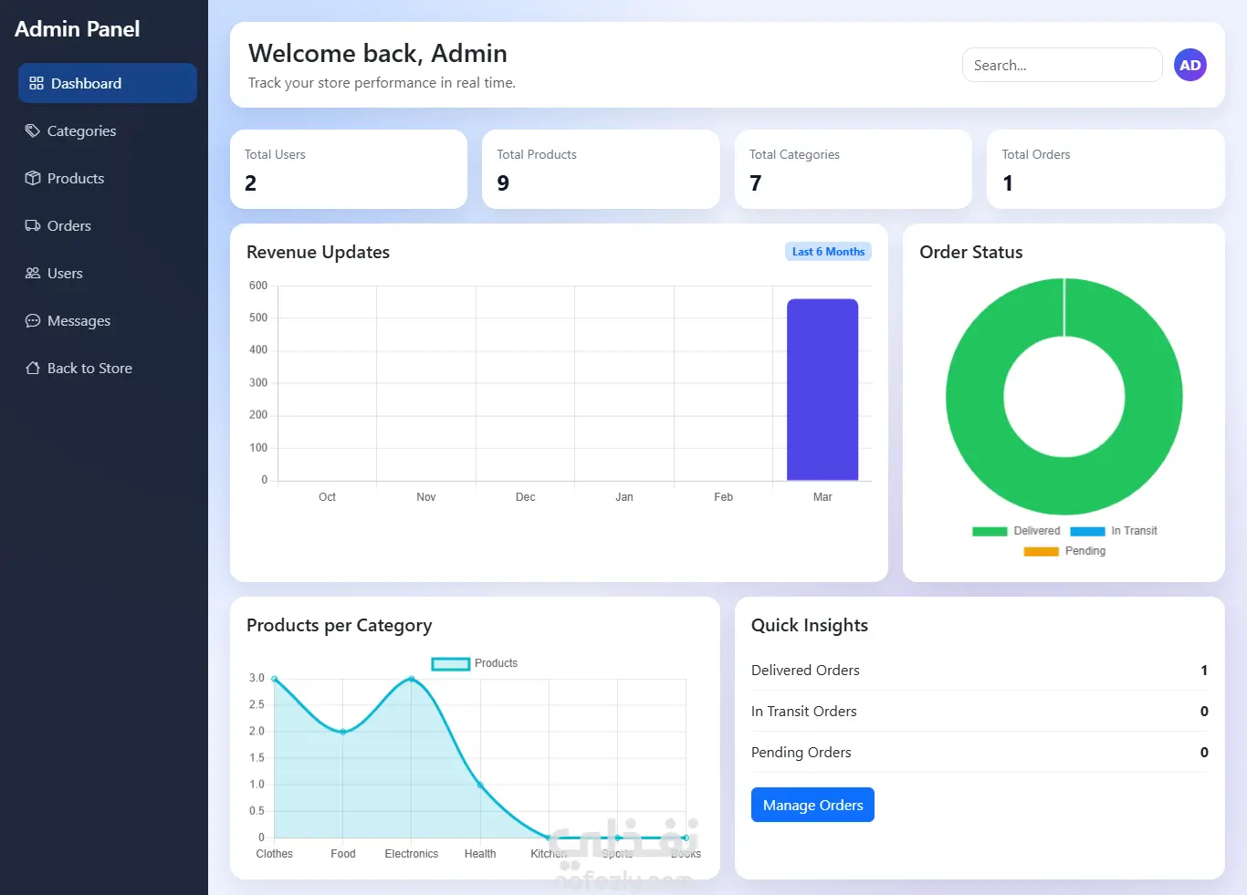1247x895 pixels.
Task: Follow the Back to Store link
Action: pos(108,368)
